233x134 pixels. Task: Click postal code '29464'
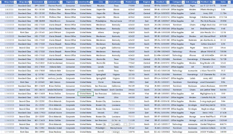tap(132, 90)
